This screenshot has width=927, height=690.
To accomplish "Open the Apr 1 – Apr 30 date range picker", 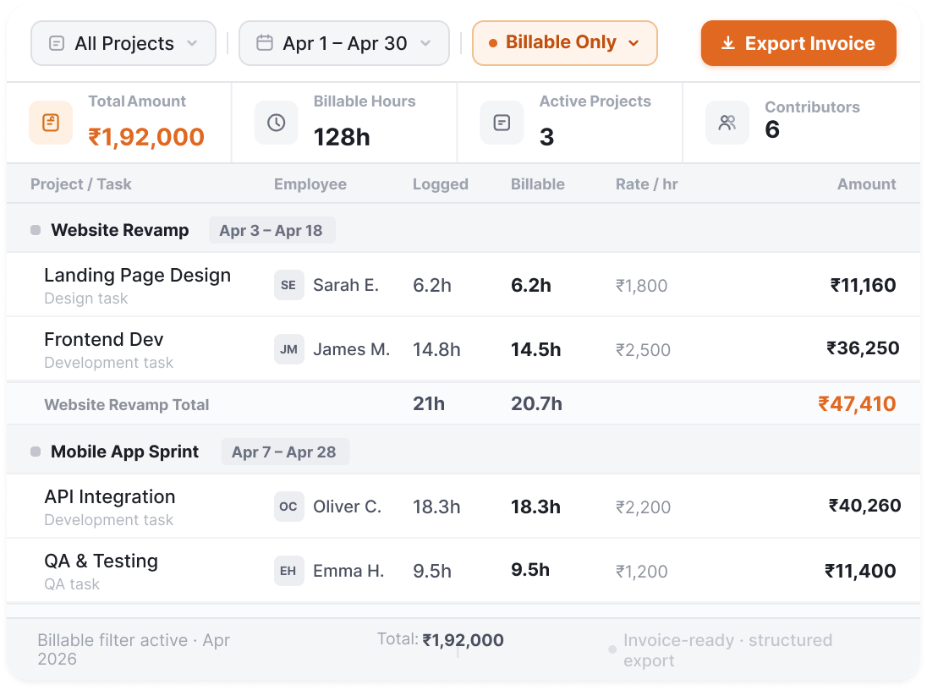I will tap(344, 43).
